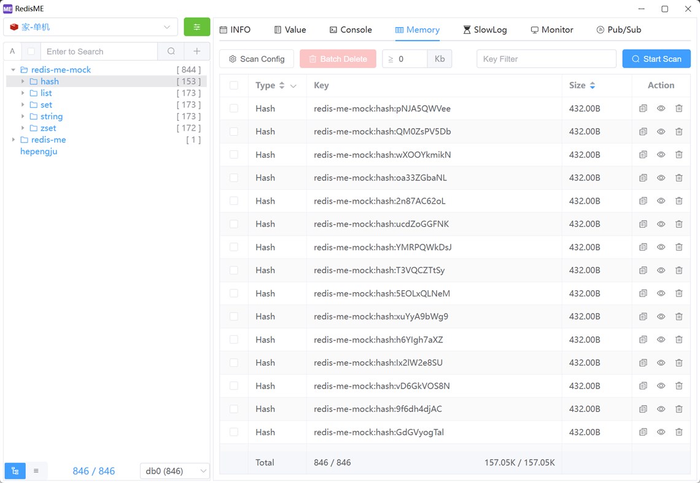This screenshot has height=483, width=700.
Task: Check the box for hash:ucdZoGGFNK row
Action: 234,224
